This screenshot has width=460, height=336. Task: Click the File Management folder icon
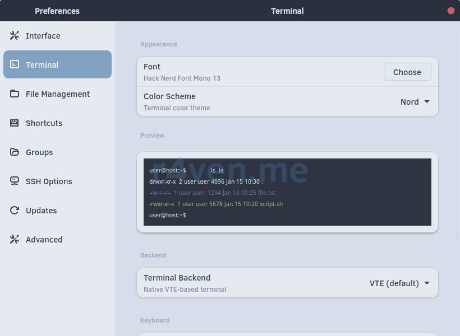click(15, 94)
